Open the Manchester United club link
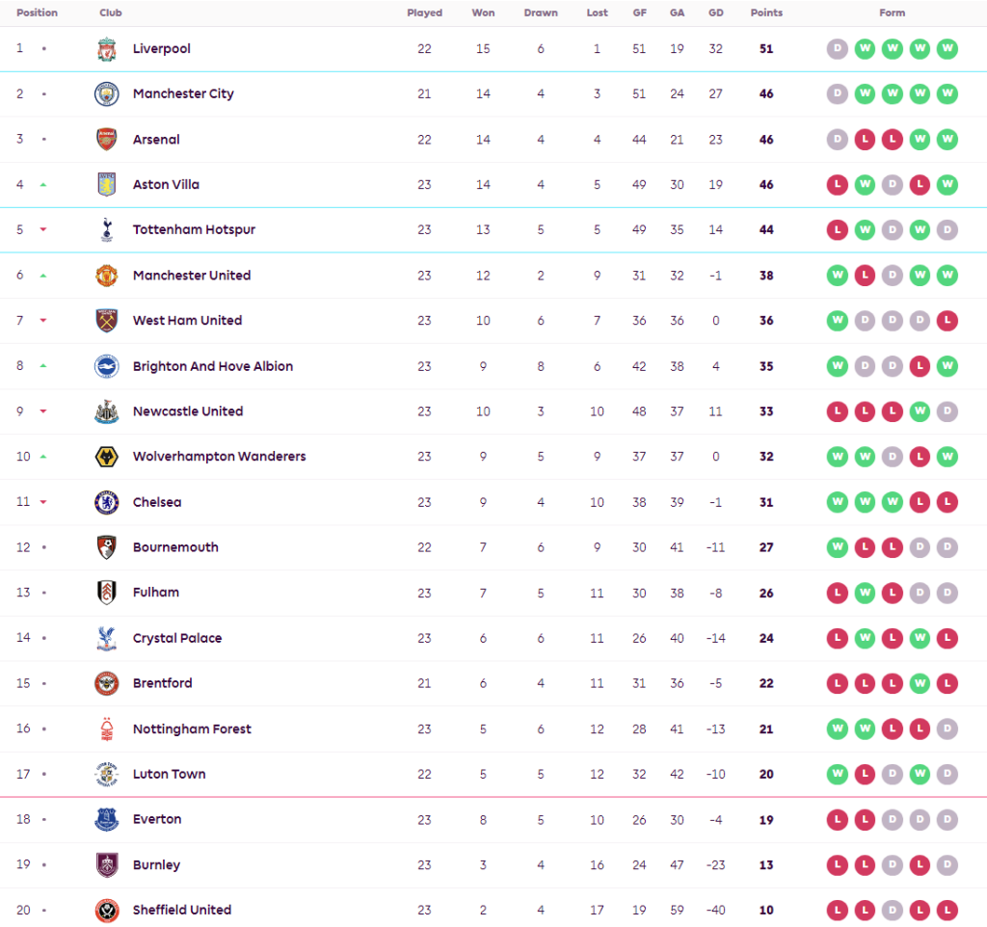The height and width of the screenshot is (927, 987). click(x=191, y=276)
